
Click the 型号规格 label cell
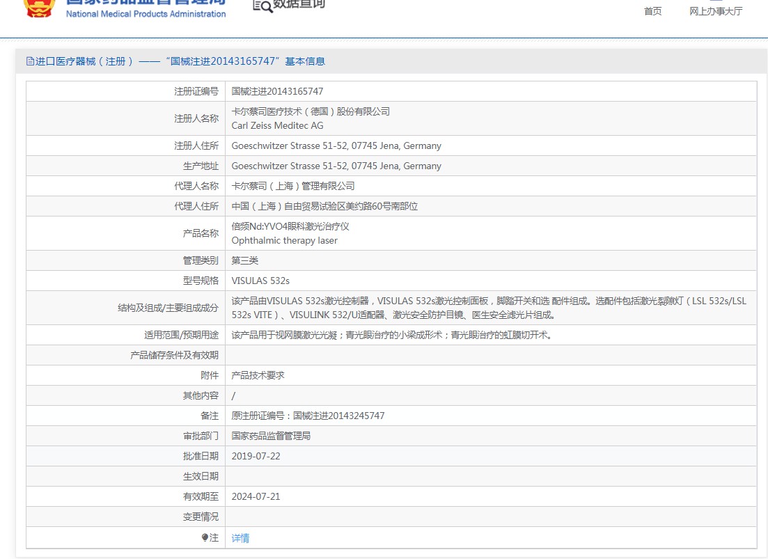[125, 281]
